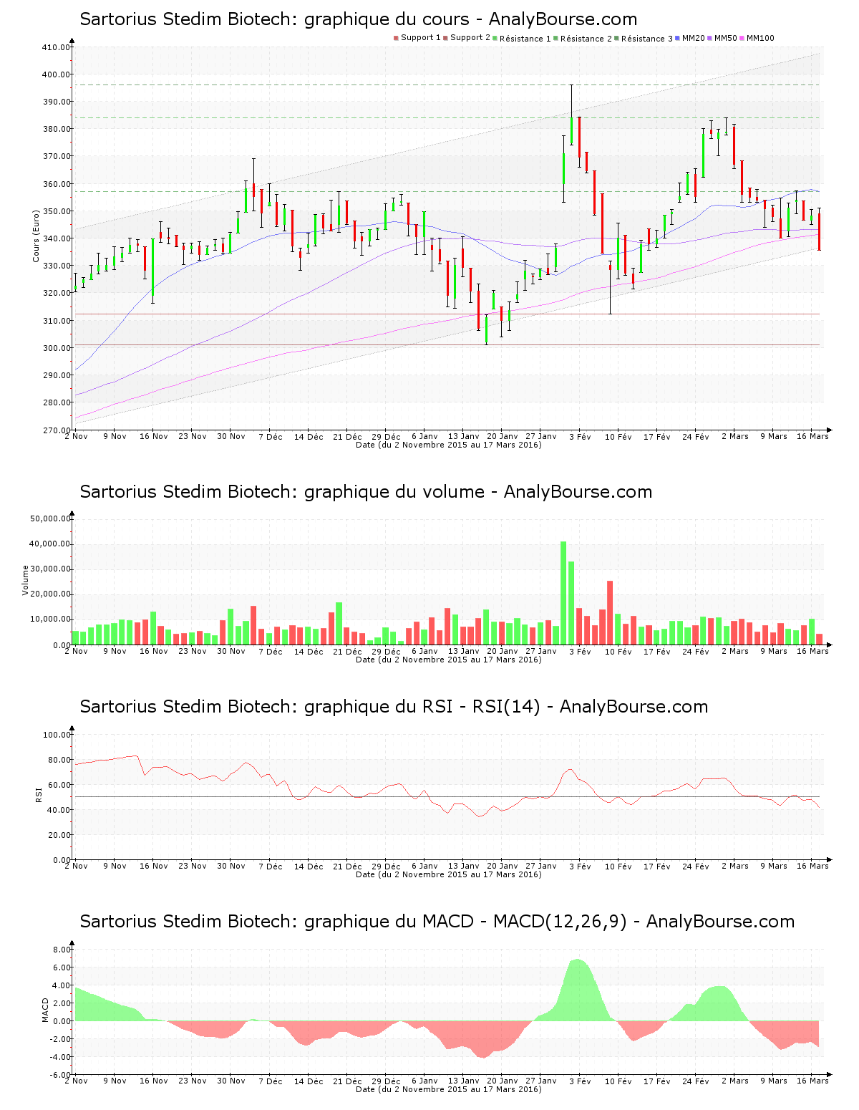Viewport: 859px width, 1110px height.
Task: Click the Support 1 legend color square
Action: [396, 38]
